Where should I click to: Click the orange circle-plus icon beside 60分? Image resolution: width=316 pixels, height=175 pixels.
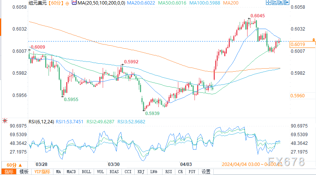coord(67,3)
